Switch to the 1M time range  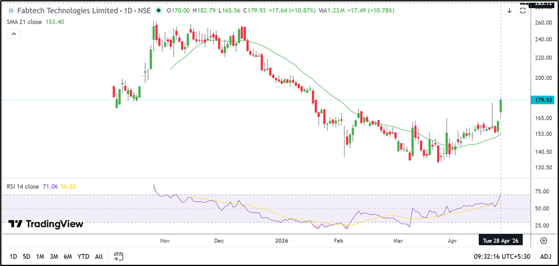click(x=40, y=257)
